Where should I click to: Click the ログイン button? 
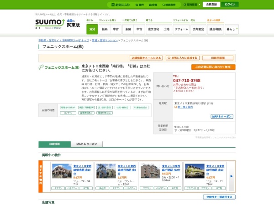pos(230,5)
